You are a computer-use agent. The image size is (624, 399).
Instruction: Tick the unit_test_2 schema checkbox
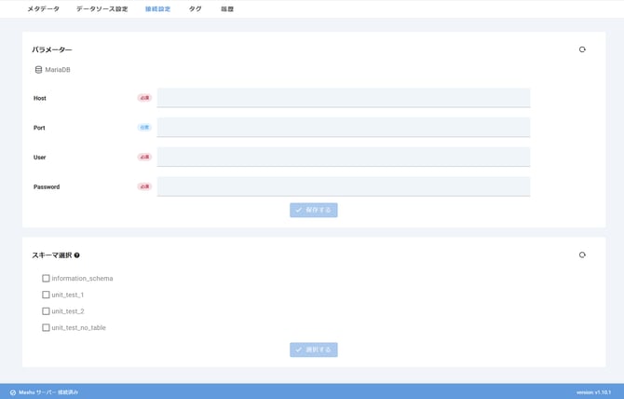click(x=46, y=311)
